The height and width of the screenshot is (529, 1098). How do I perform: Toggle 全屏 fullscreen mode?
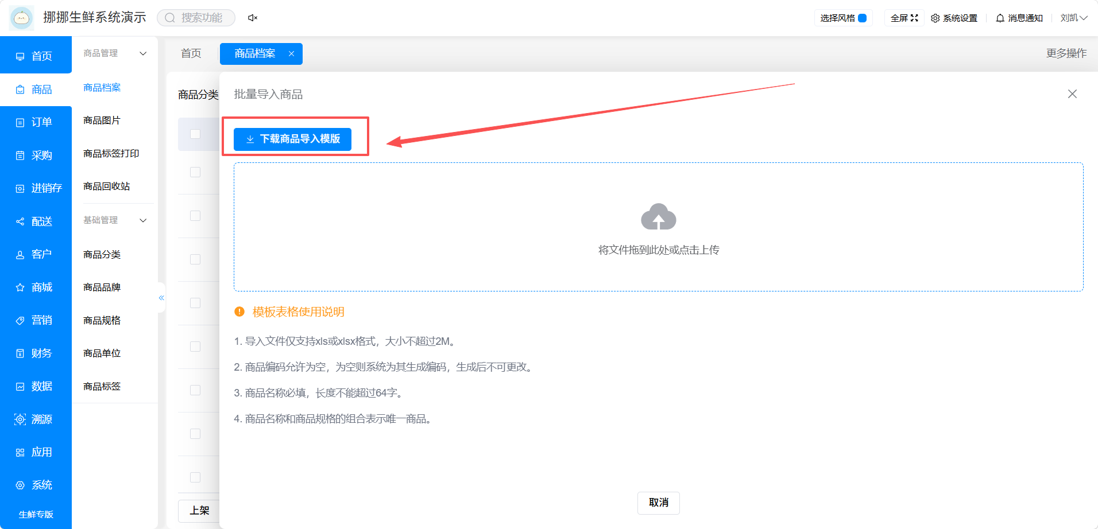click(904, 18)
